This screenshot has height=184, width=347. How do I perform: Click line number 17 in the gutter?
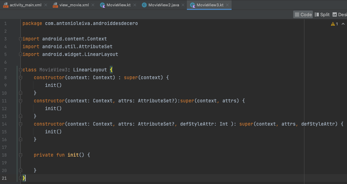coord(4,147)
